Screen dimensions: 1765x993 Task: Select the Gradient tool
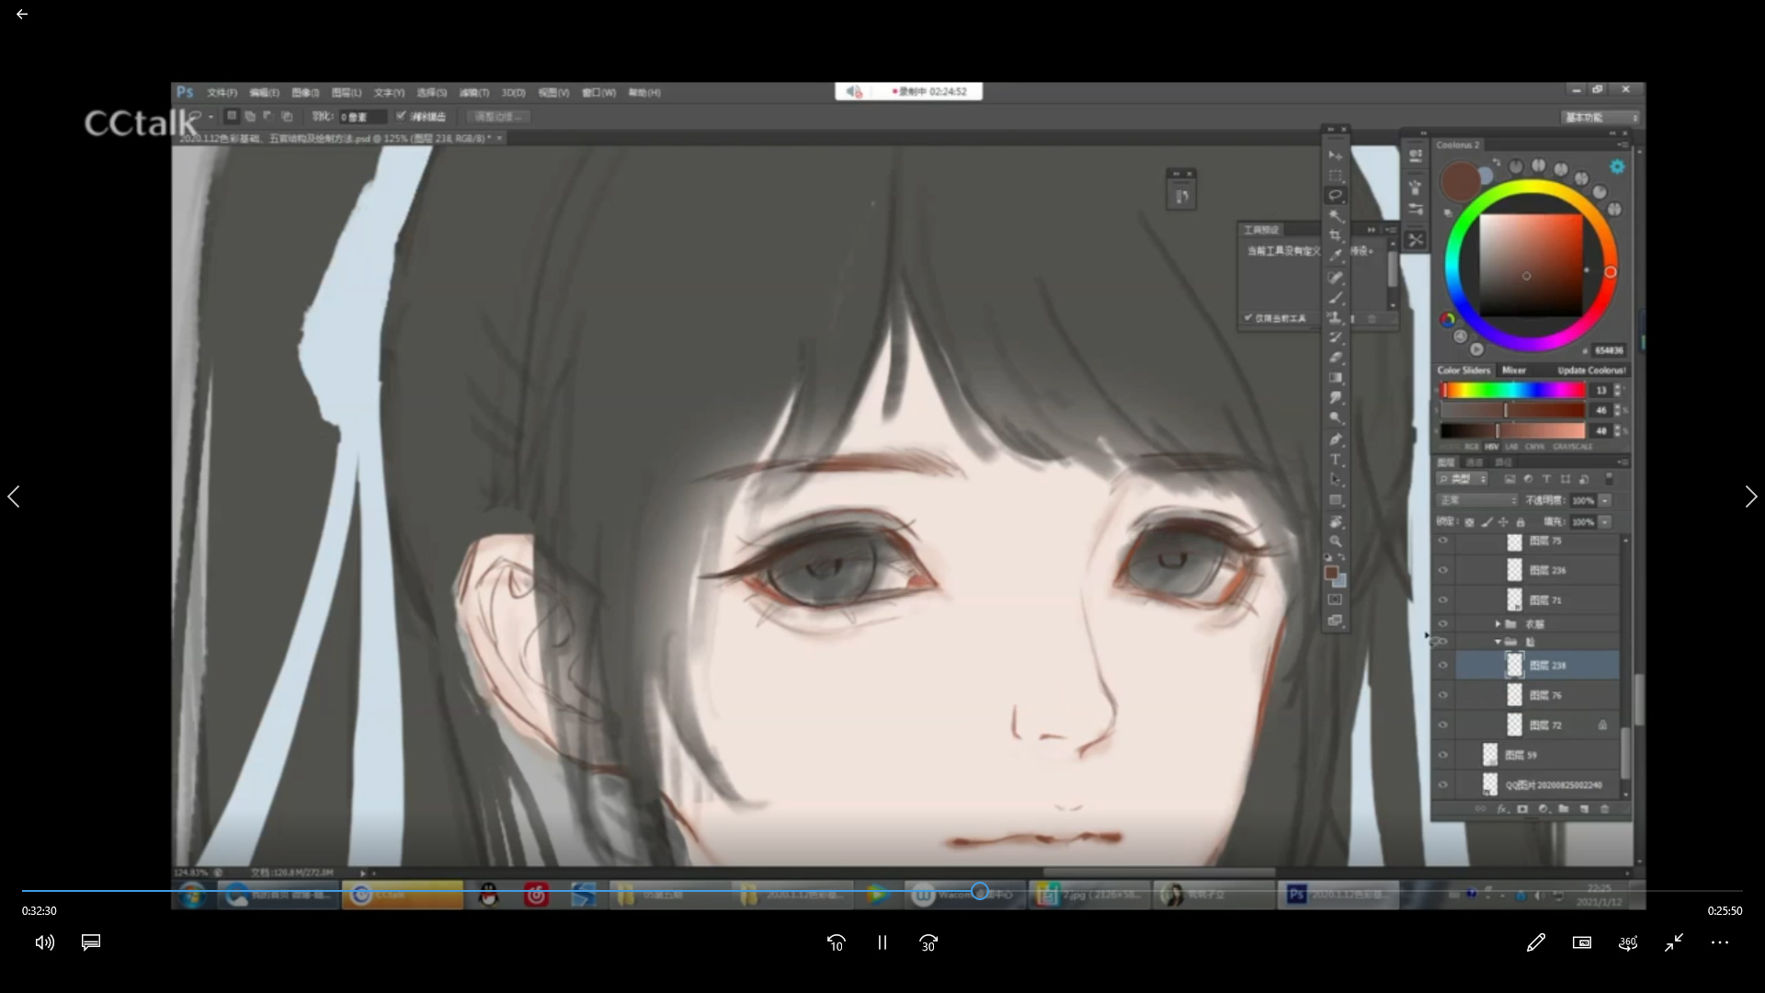pos(1336,378)
